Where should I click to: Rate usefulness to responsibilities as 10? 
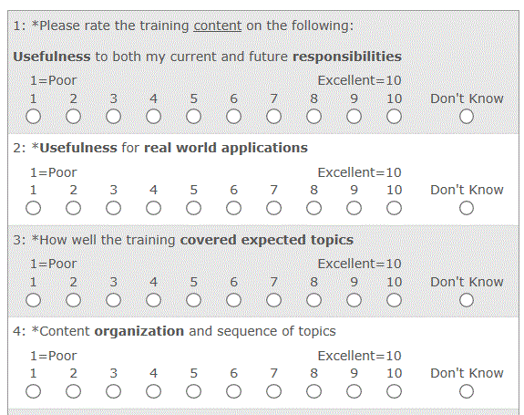pos(394,117)
